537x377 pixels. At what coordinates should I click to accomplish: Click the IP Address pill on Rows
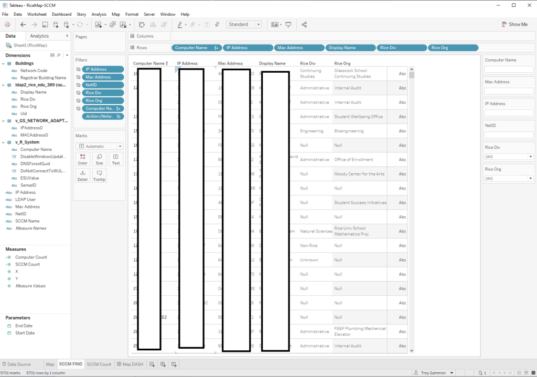pos(248,48)
